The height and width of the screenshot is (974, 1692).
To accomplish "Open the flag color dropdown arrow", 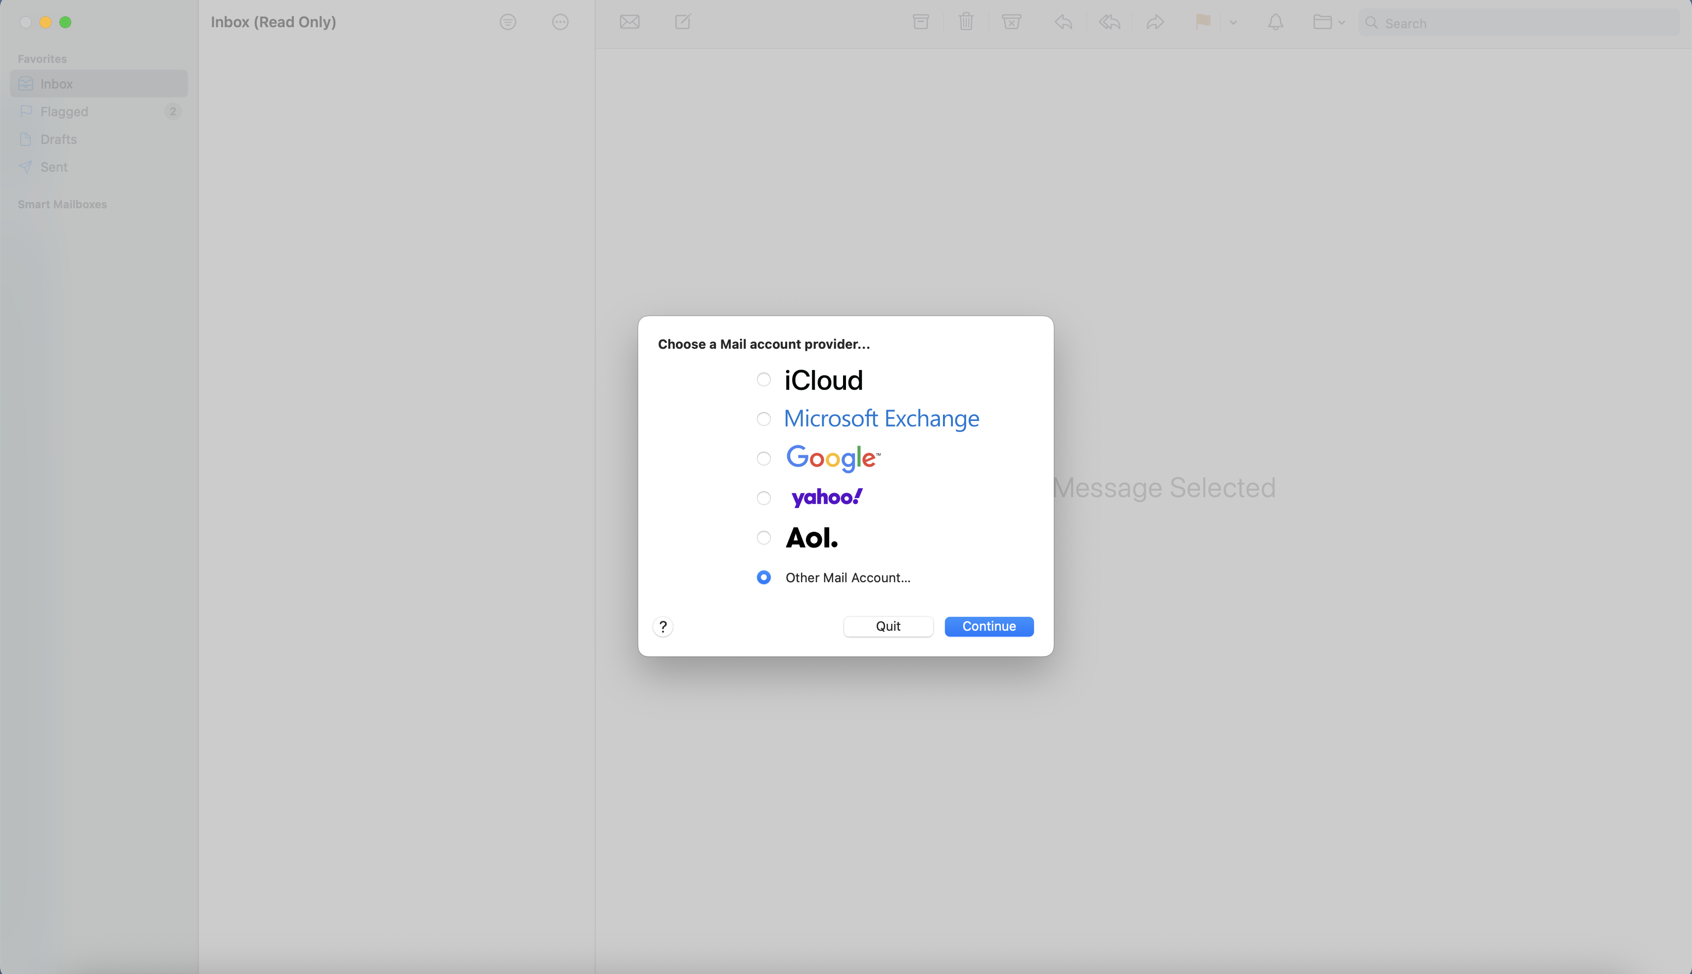I will (x=1232, y=23).
